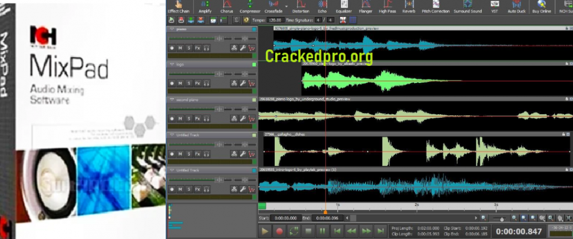Open Fx for the logo track

click(197, 83)
